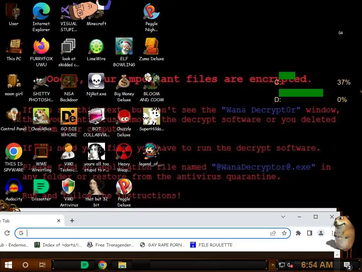Toggle Chrome side panel
The height and width of the screenshot is (272, 362).
click(x=310, y=233)
